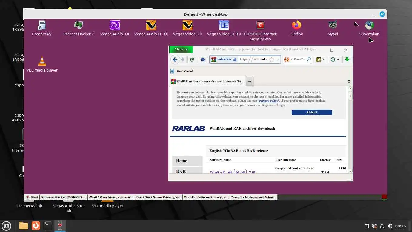This screenshot has width=412, height=232.
Task: Go back using the browser back arrow
Action: coord(175,60)
